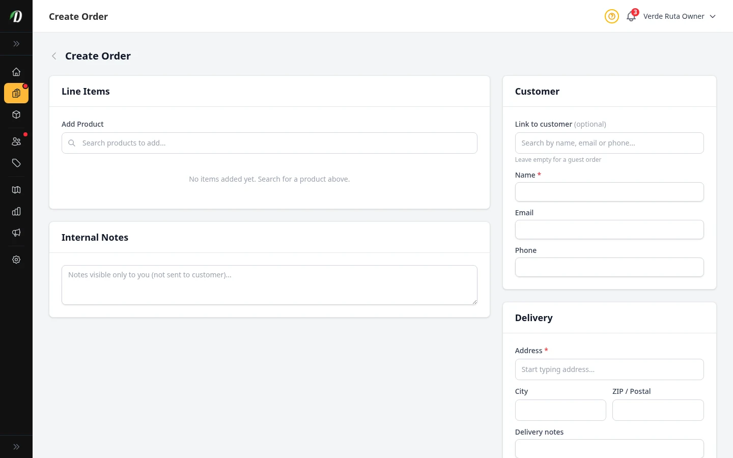Screen dimensions: 733x458
Task: Select the Map routes icon
Action: pyautogui.click(x=16, y=189)
